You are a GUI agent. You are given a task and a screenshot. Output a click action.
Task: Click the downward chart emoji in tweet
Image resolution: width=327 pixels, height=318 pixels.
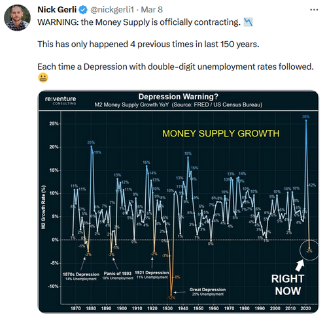pos(248,22)
